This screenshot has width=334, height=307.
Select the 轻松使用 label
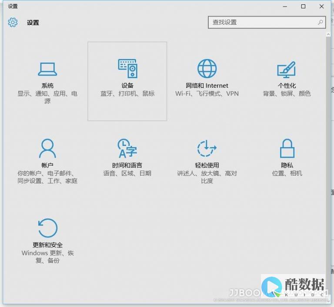(207, 165)
